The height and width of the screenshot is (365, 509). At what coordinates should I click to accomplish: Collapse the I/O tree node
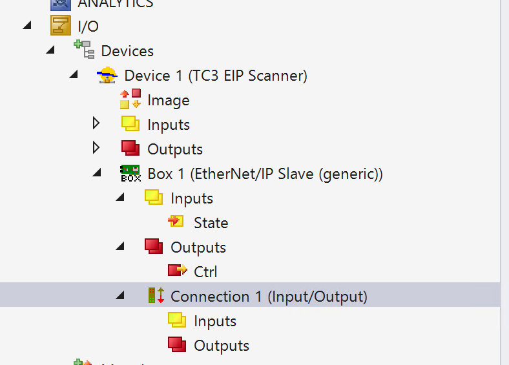(26, 26)
